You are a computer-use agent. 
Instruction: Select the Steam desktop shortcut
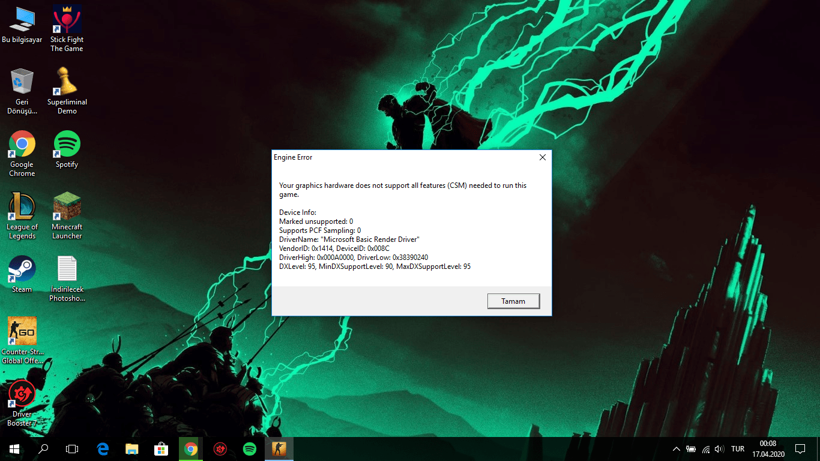(x=22, y=274)
